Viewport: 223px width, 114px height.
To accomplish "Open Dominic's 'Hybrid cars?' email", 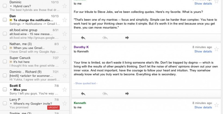I will pos(35,6).
